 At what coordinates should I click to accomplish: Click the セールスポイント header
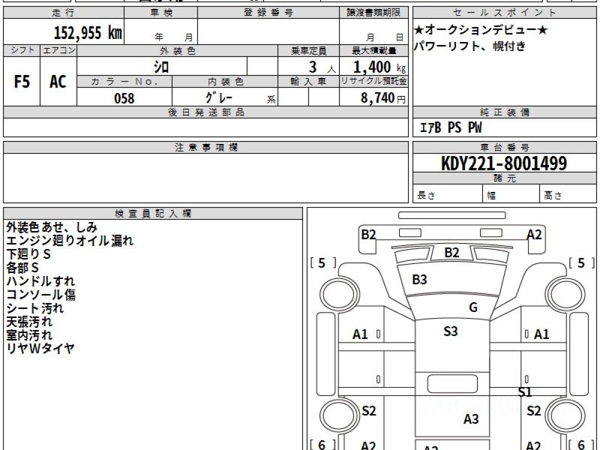pos(504,13)
